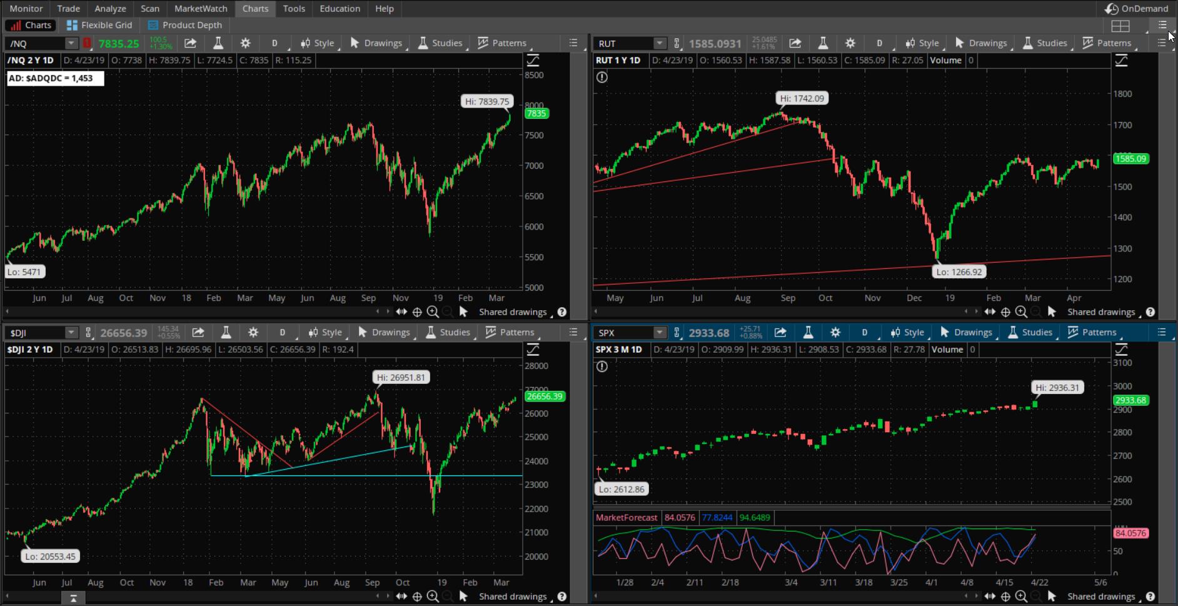Open the MarketWatch tab
Screen dimensions: 1178x606
click(x=201, y=9)
